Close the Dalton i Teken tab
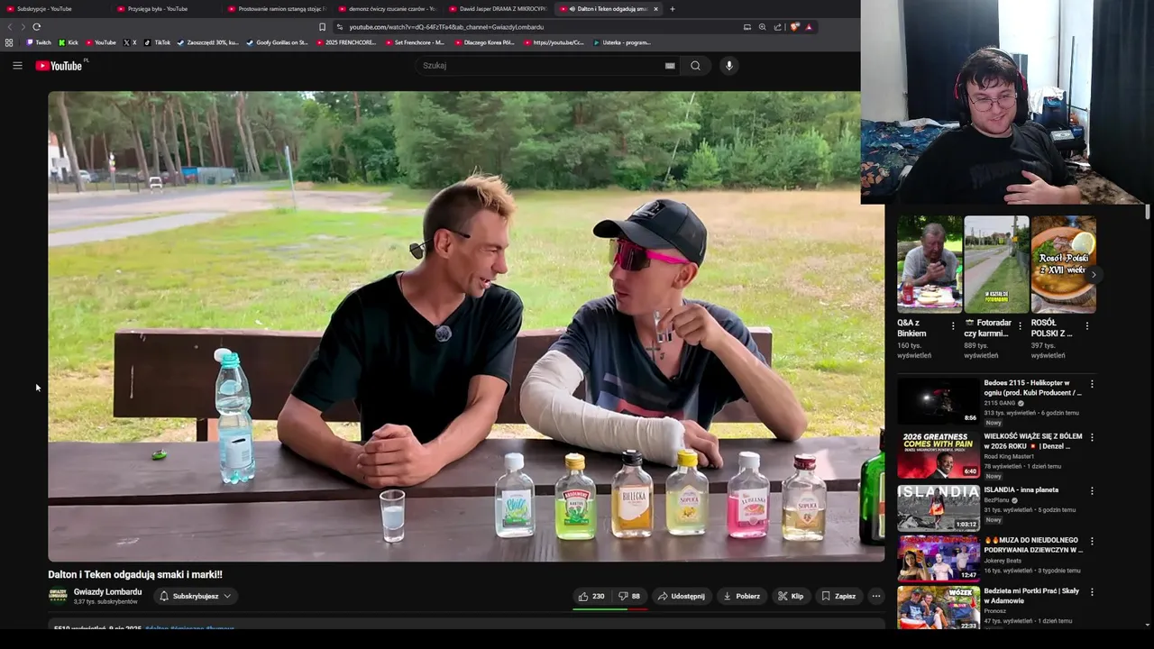 (655, 9)
